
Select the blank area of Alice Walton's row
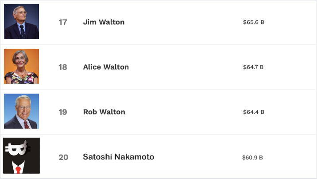[186, 67]
